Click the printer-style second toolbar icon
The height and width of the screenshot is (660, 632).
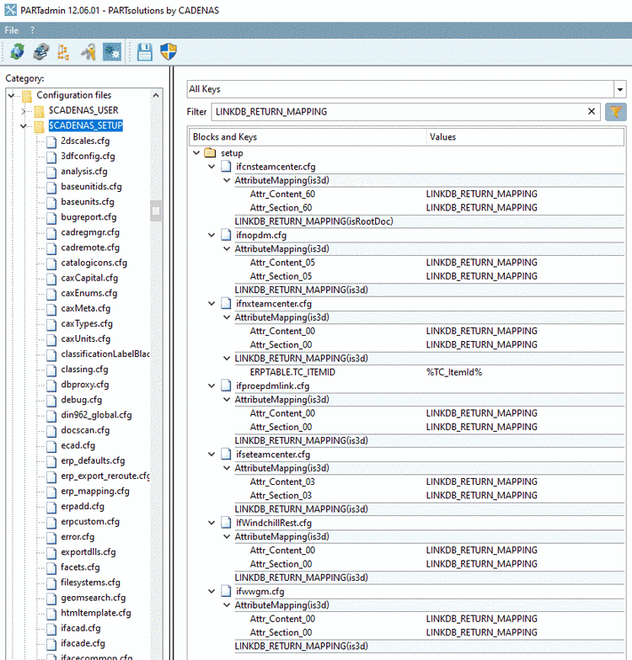coord(40,52)
